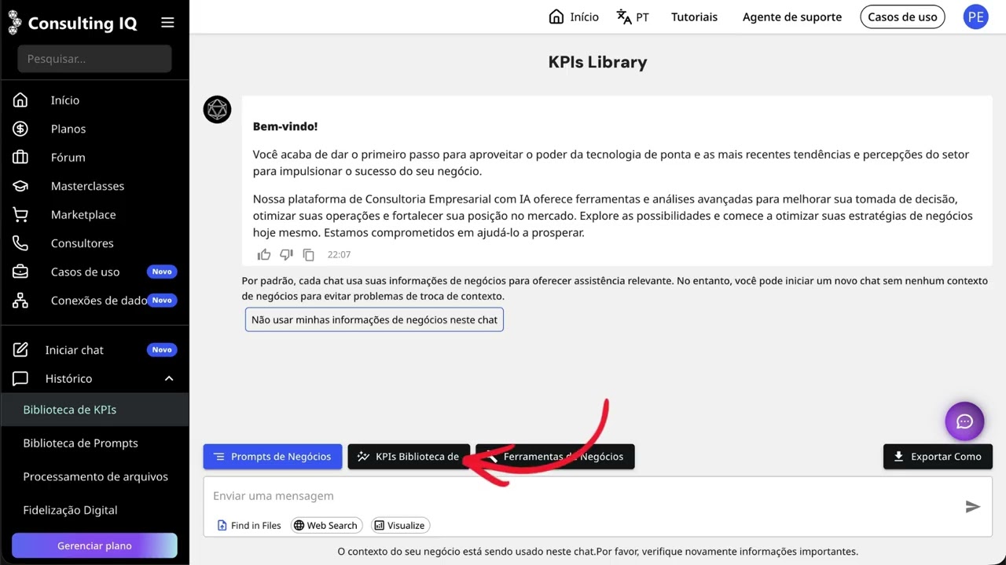Image resolution: width=1006 pixels, height=565 pixels.
Task: Click Prompts de Negócios button
Action: tap(273, 457)
